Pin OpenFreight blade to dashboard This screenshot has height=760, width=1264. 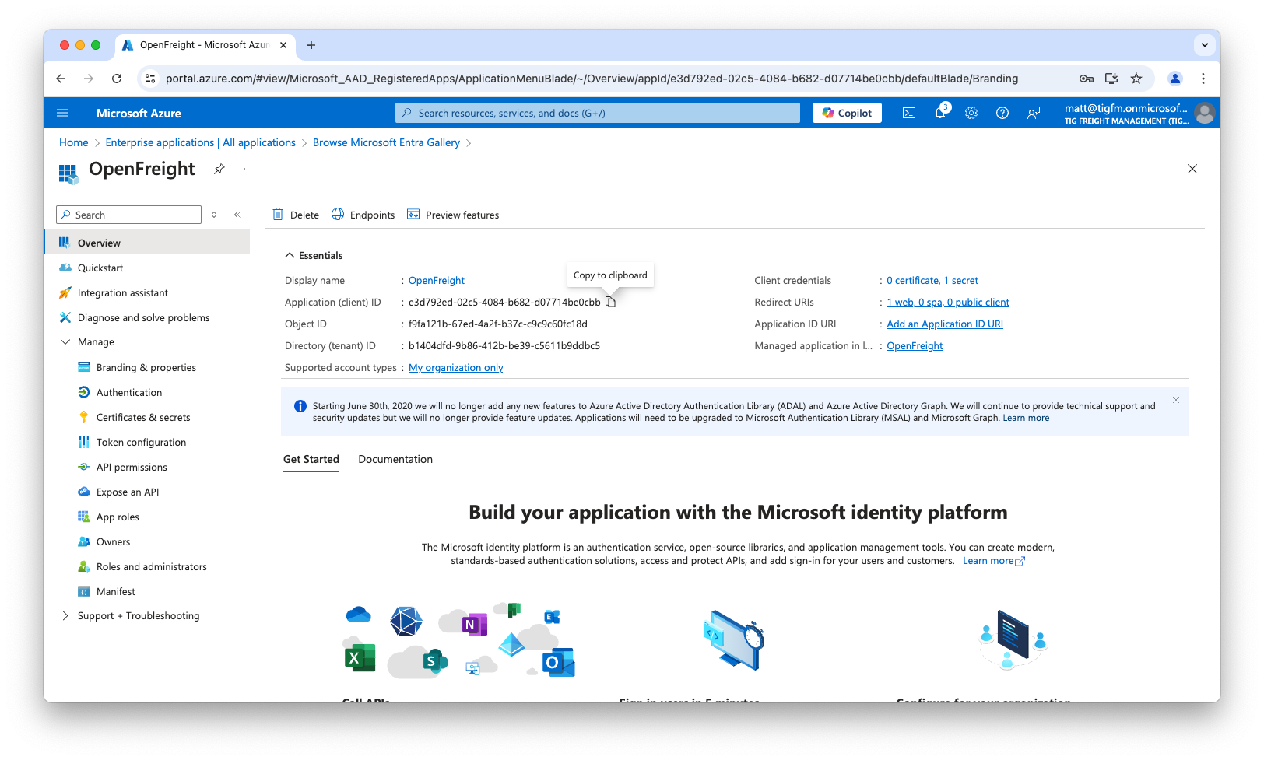[x=219, y=169]
